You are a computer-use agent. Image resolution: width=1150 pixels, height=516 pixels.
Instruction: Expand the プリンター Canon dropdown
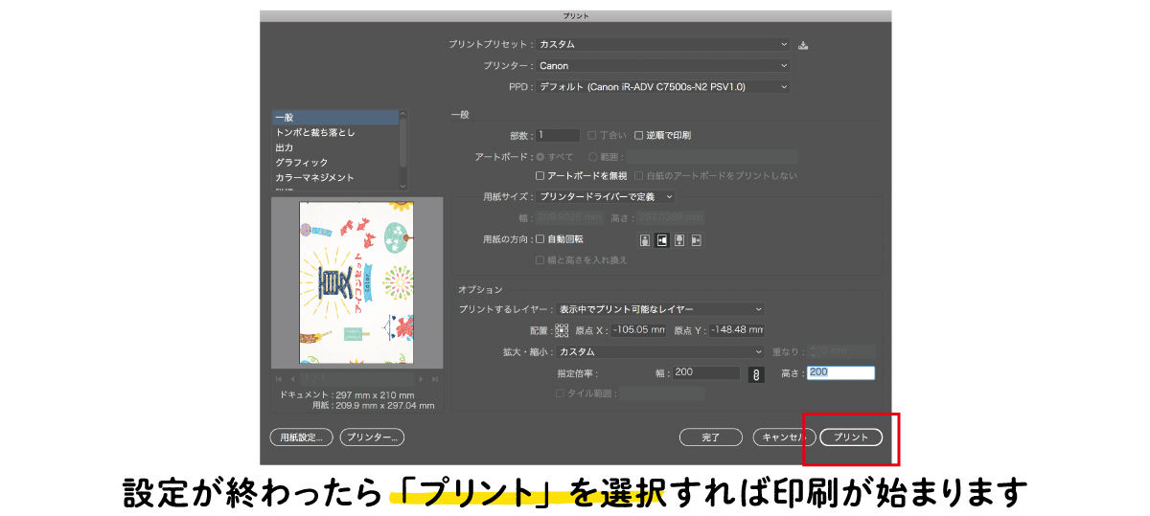pos(662,66)
